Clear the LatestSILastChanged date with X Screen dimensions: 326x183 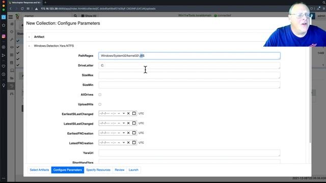[128, 123]
